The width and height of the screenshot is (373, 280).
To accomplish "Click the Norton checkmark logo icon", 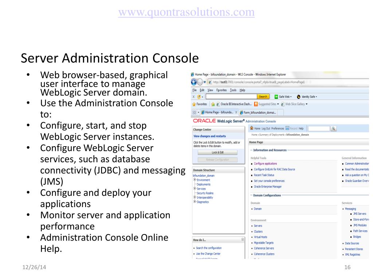I will coord(199,97).
